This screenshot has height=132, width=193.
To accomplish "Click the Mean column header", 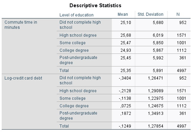I will point(122,14).
